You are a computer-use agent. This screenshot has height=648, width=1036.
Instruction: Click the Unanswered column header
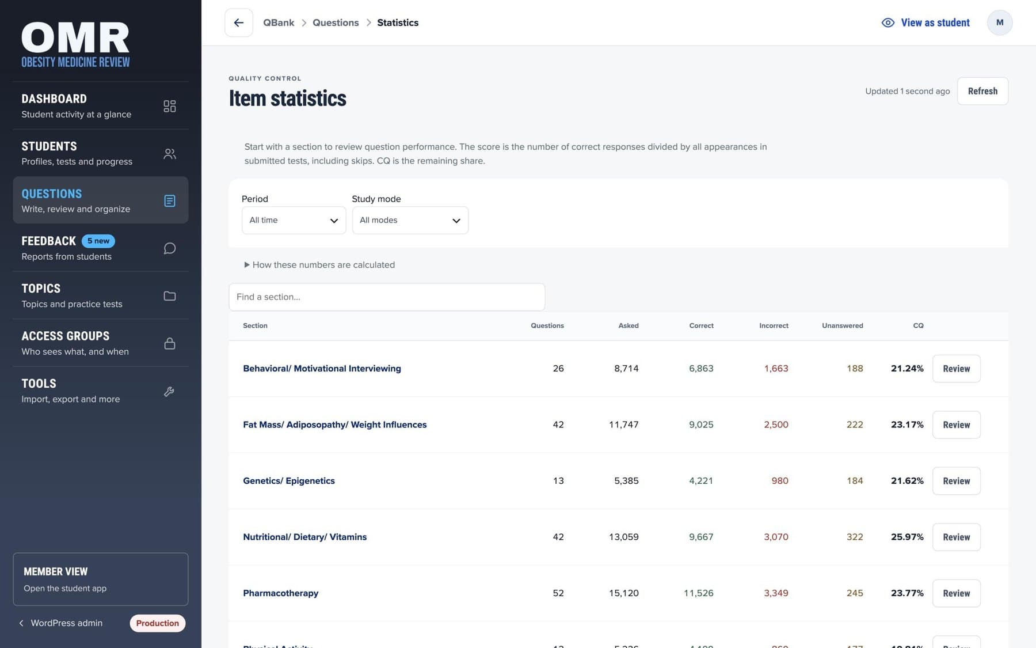coord(842,325)
